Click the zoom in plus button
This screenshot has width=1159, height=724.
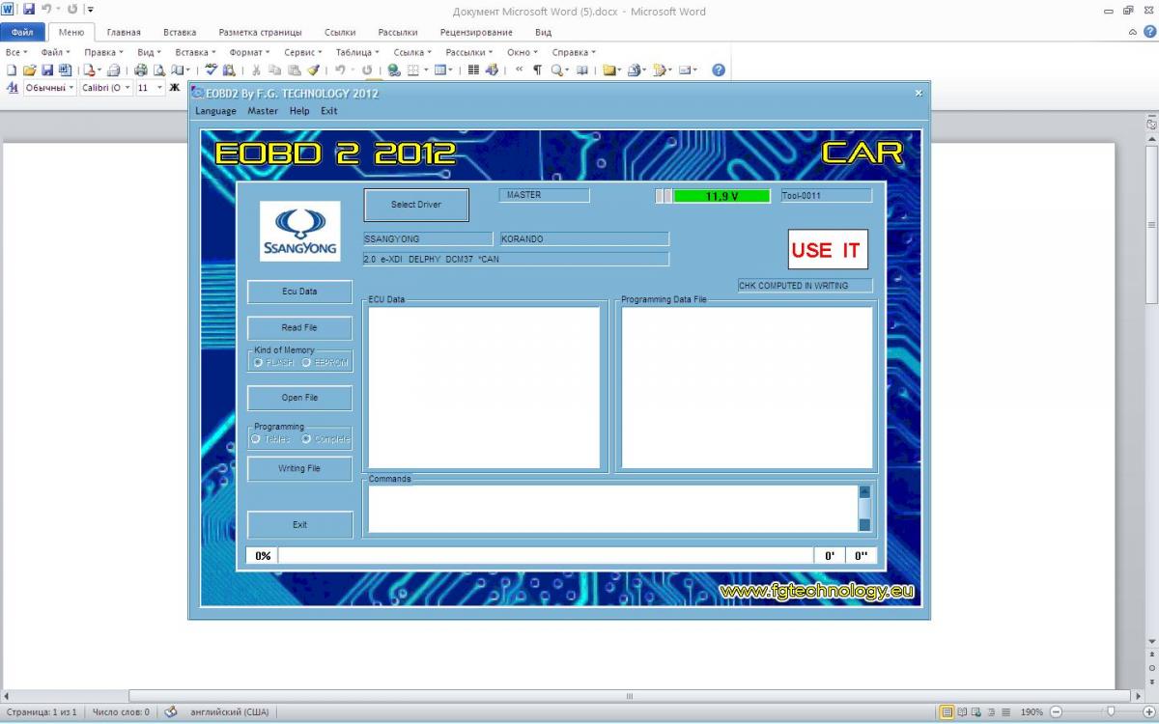1148,712
